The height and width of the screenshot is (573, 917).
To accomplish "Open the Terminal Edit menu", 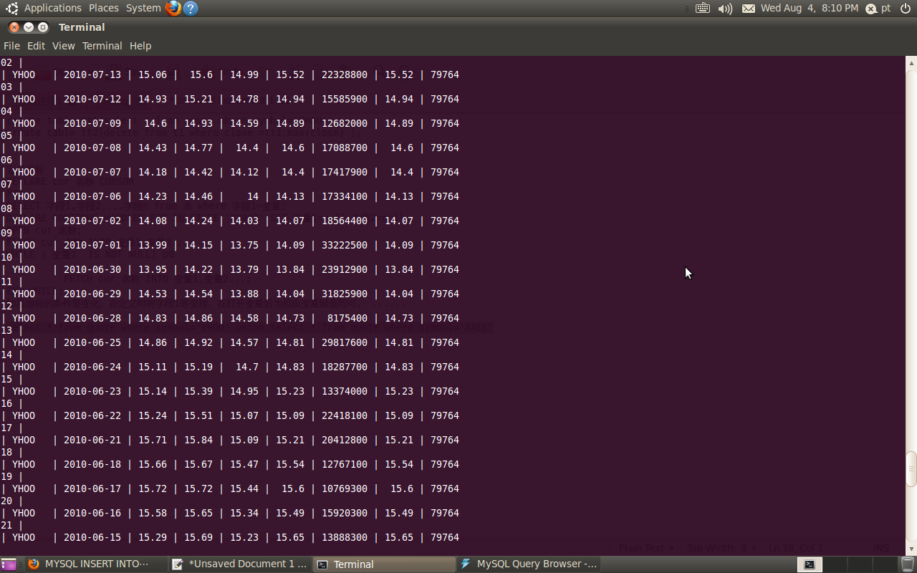I will click(x=36, y=46).
